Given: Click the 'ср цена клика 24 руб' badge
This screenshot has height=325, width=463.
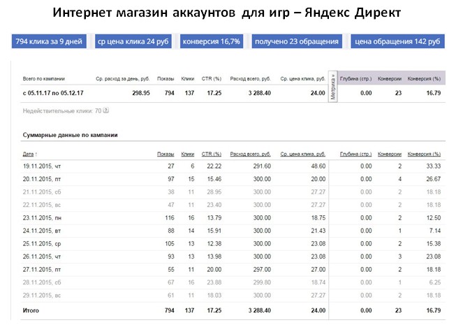Looking at the screenshot, I should click(133, 41).
